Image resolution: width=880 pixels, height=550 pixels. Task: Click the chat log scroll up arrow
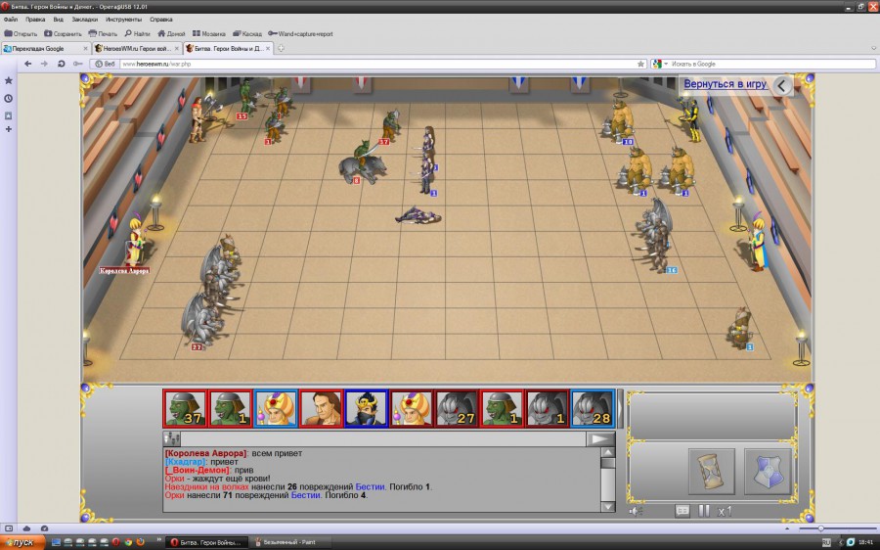click(x=608, y=452)
